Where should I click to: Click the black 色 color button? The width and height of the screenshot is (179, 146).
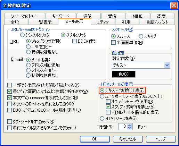(124, 74)
